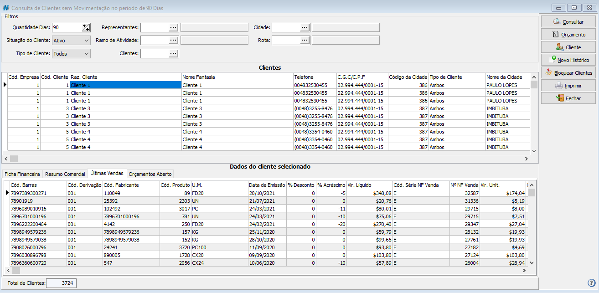599x293 pixels.
Task: Click the Orçamento document icon
Action: (x=555, y=34)
